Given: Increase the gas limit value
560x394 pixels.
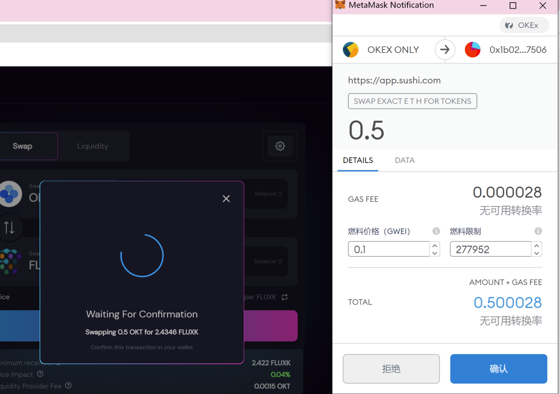Looking at the screenshot, I should tap(536, 246).
